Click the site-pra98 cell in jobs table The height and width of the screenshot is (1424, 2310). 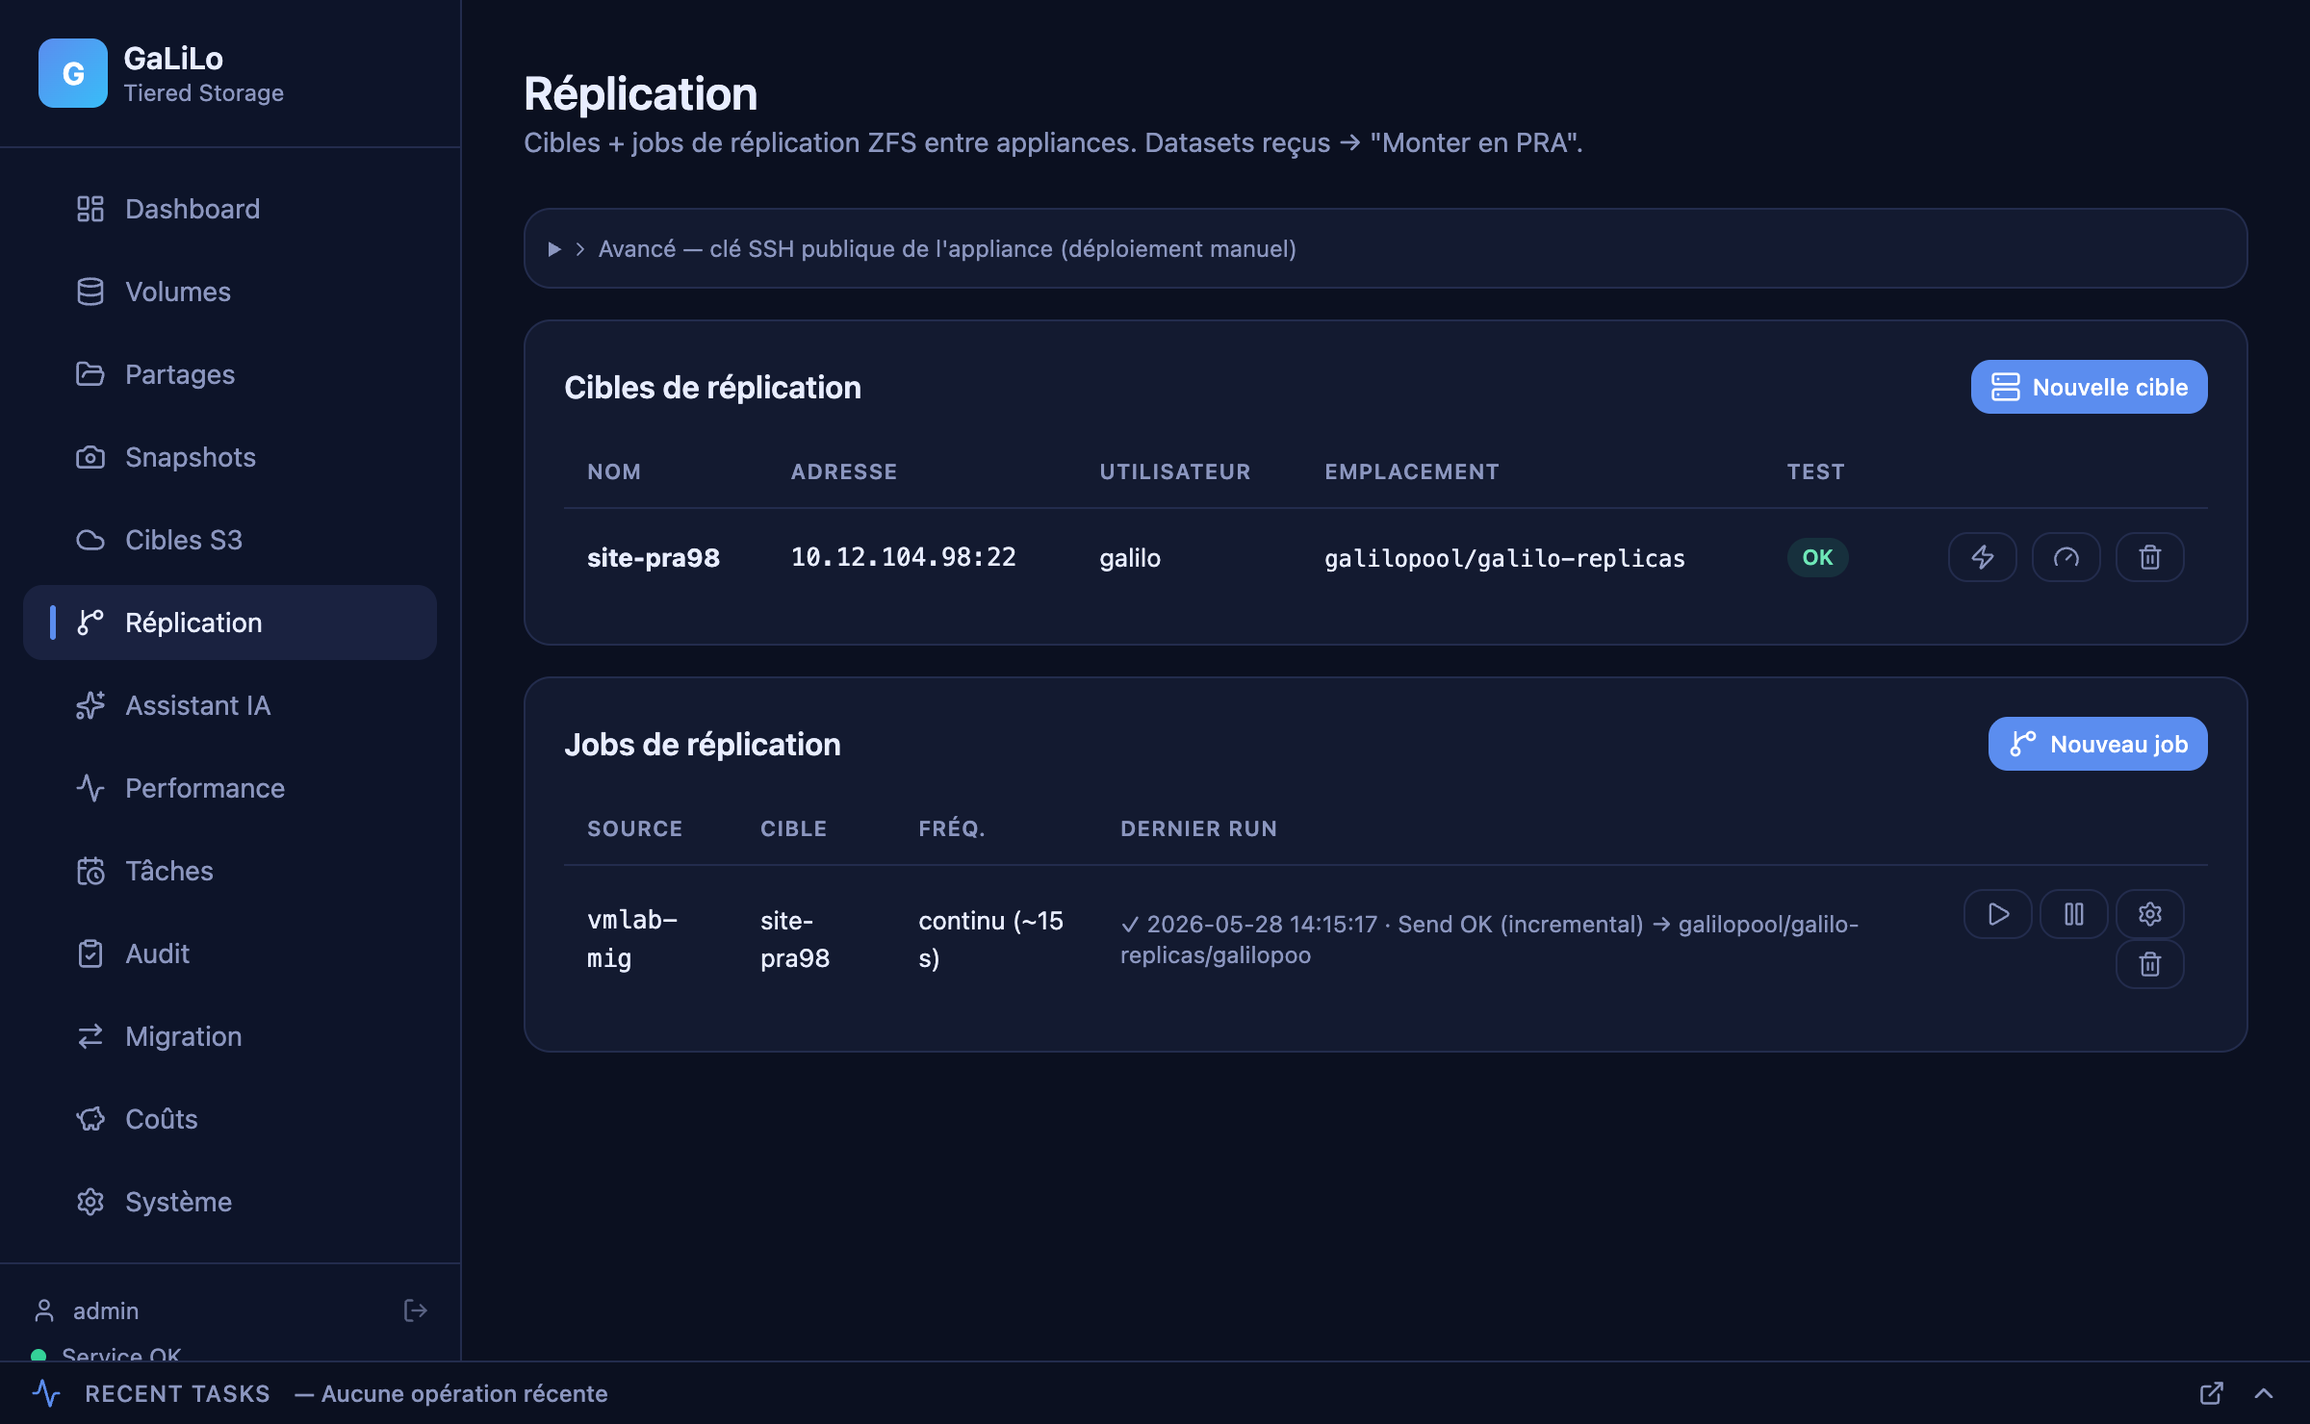click(x=795, y=939)
